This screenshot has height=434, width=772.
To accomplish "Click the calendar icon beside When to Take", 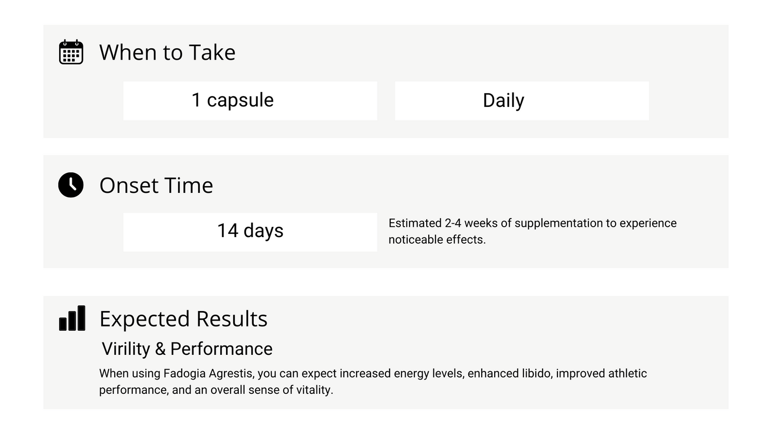I will [71, 52].
